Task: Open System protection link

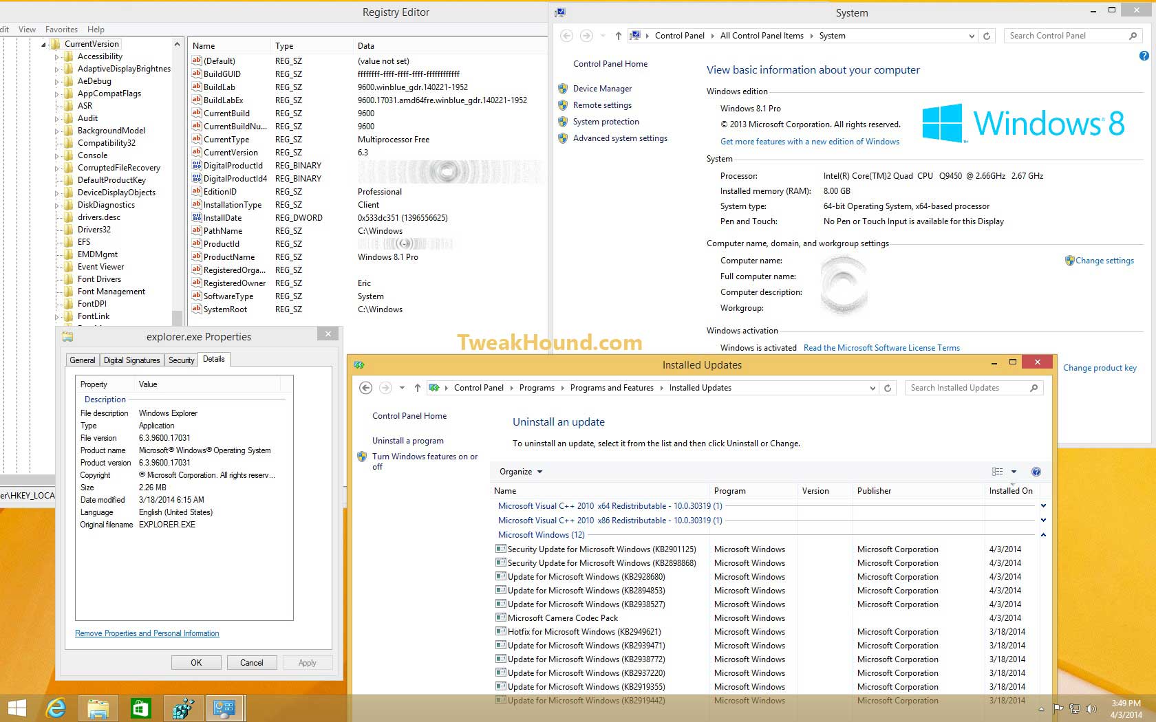Action: click(x=606, y=122)
